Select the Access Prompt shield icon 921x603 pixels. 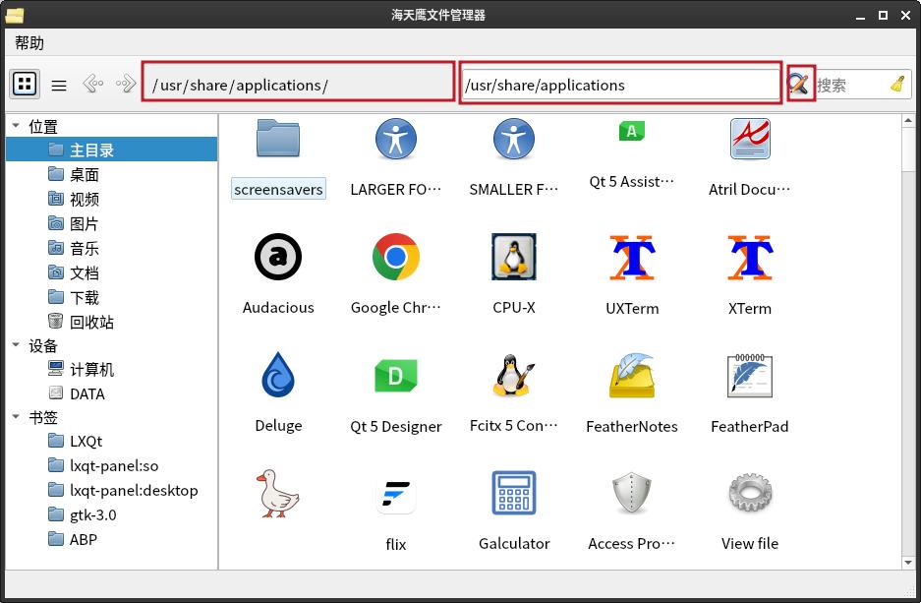(x=632, y=493)
